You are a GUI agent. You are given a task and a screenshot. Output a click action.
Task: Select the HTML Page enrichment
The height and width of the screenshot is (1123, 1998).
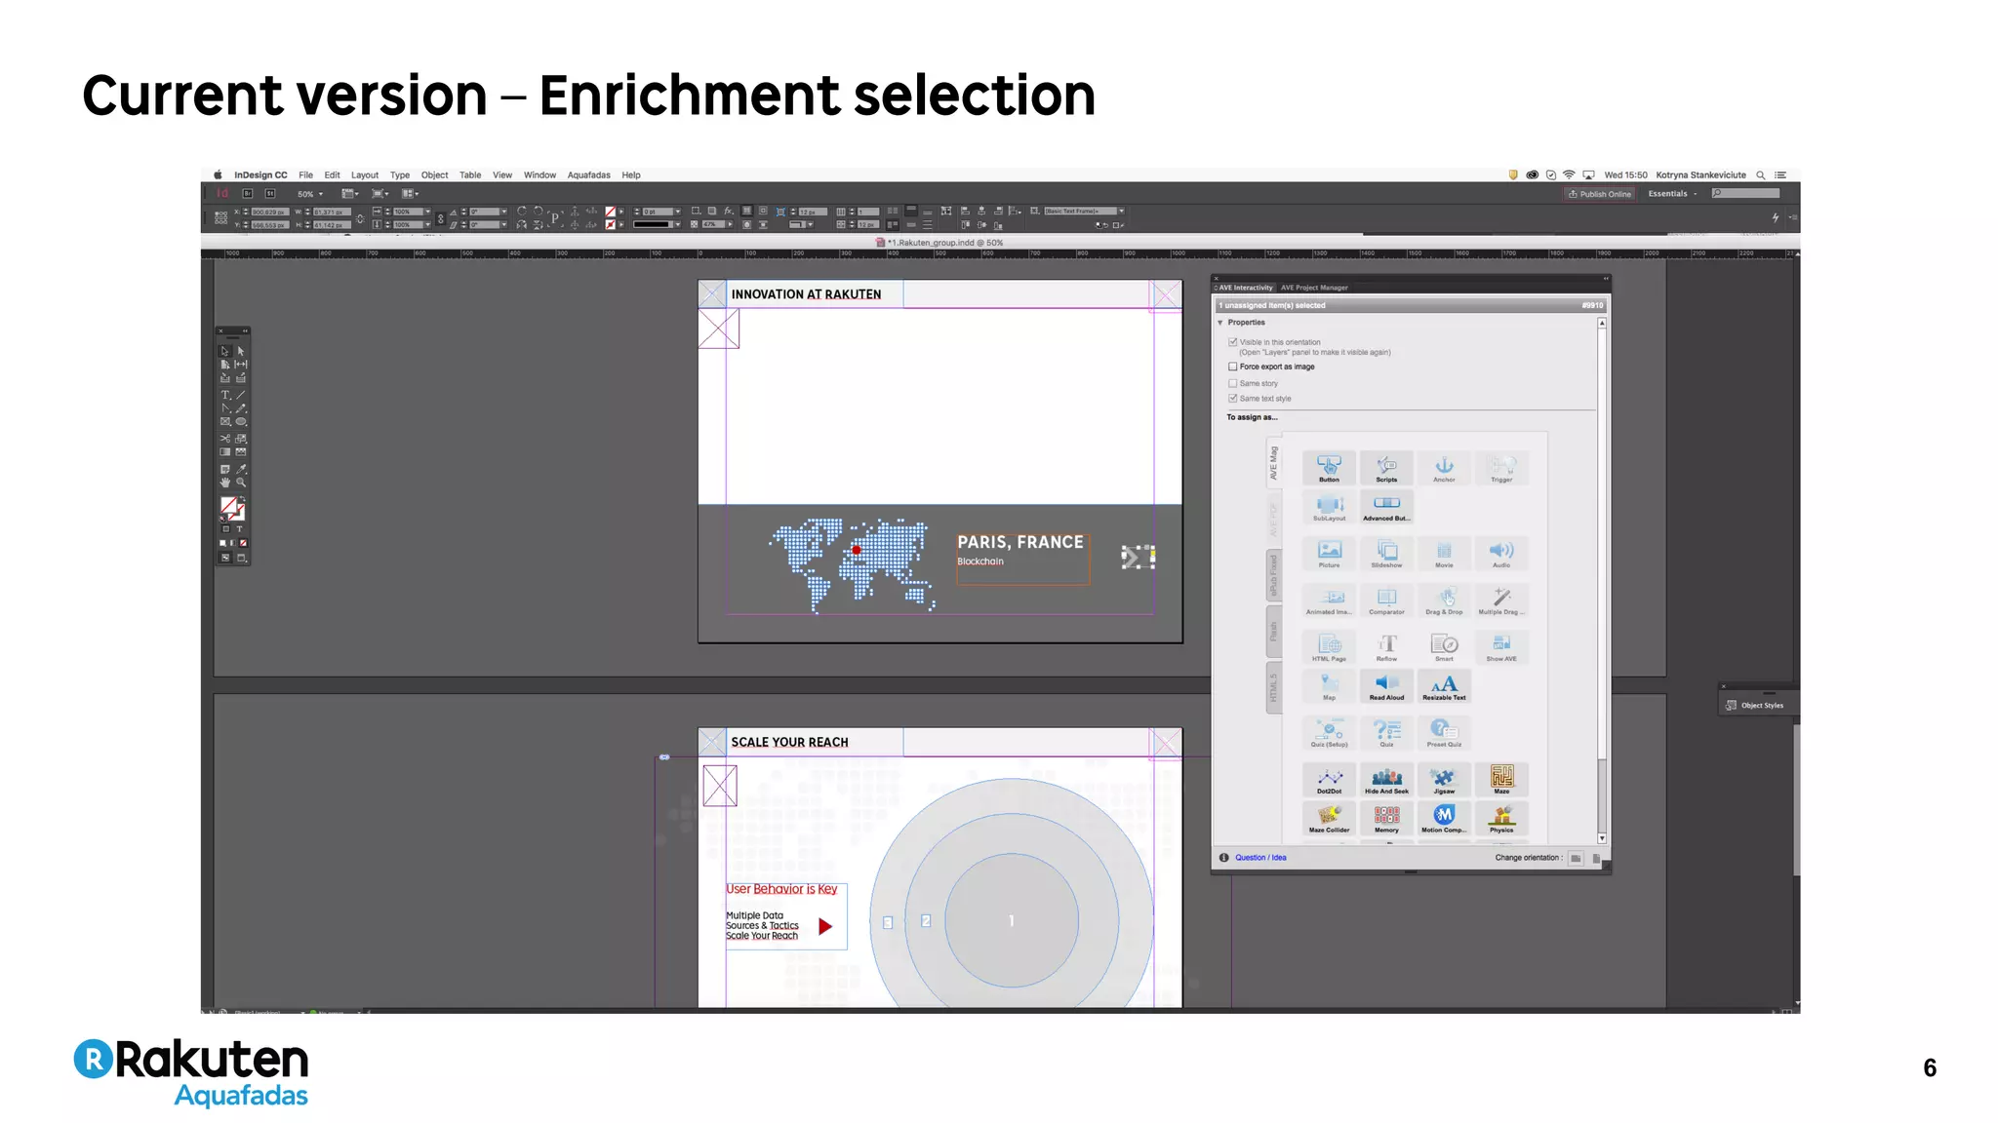coord(1329,648)
